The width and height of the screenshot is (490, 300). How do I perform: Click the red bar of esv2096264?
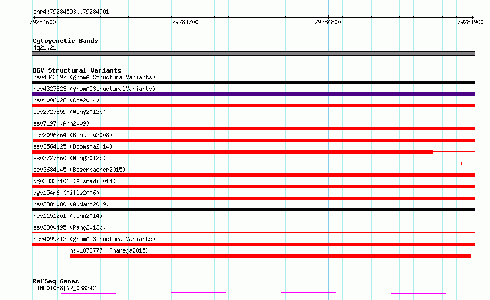[253, 140]
